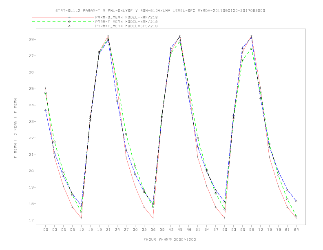Click y-axis tick label 19
323x250 pixels.
pos(31,187)
